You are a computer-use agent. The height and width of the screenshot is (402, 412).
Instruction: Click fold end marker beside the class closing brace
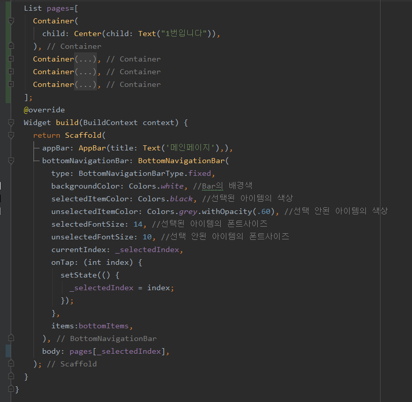(x=11, y=389)
